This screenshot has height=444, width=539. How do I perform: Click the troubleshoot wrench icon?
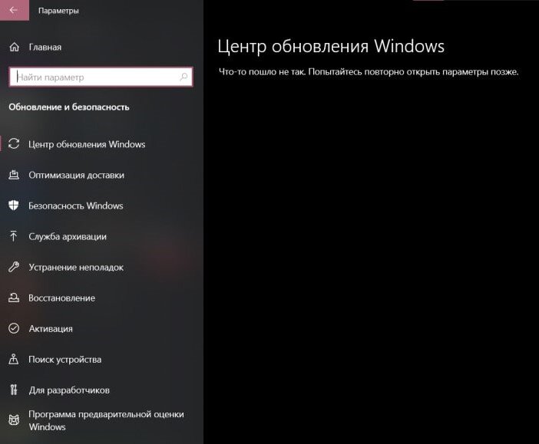click(x=14, y=267)
